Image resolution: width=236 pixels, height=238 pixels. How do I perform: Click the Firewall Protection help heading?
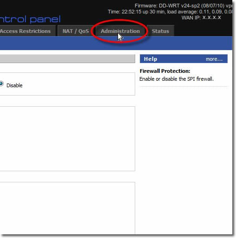point(165,71)
